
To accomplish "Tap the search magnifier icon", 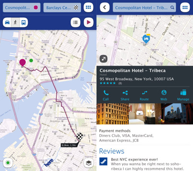I will pyautogui.click(x=172, y=7).
